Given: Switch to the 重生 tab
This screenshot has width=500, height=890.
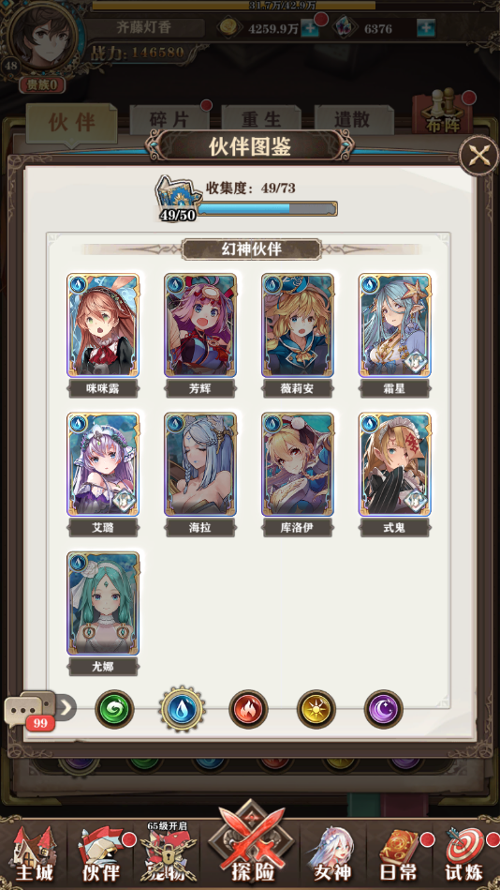Looking at the screenshot, I should tap(261, 120).
